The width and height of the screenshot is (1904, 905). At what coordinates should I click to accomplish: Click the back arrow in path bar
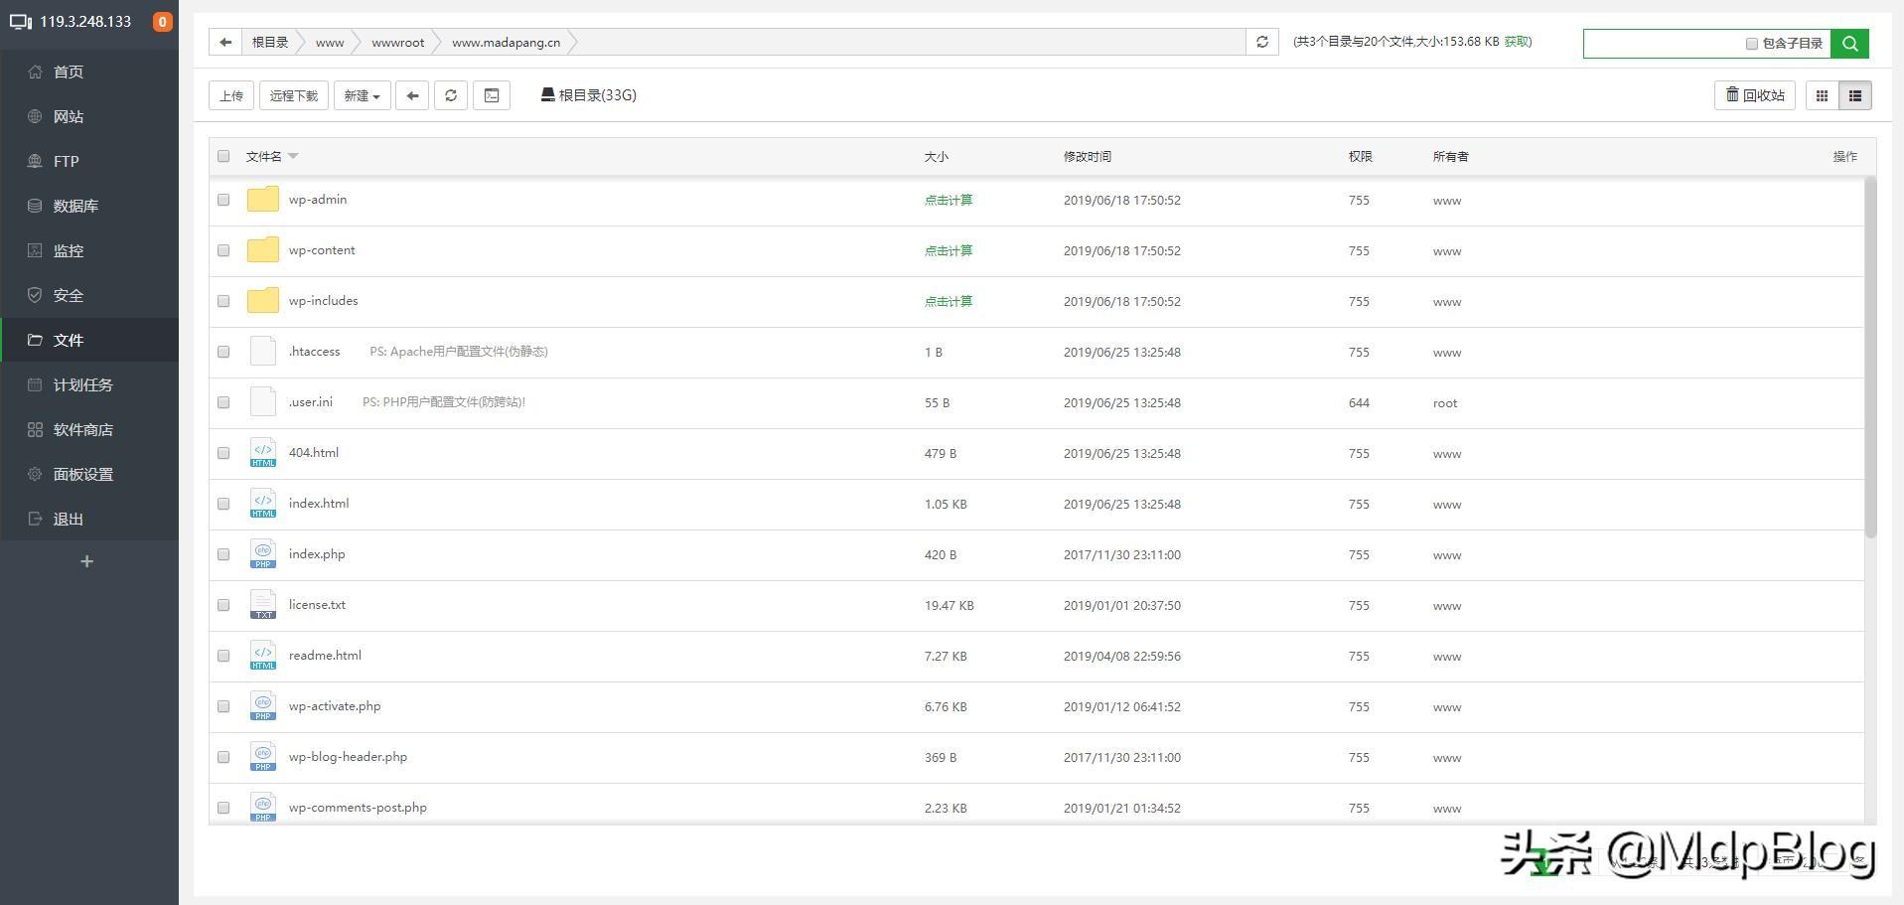point(225,42)
